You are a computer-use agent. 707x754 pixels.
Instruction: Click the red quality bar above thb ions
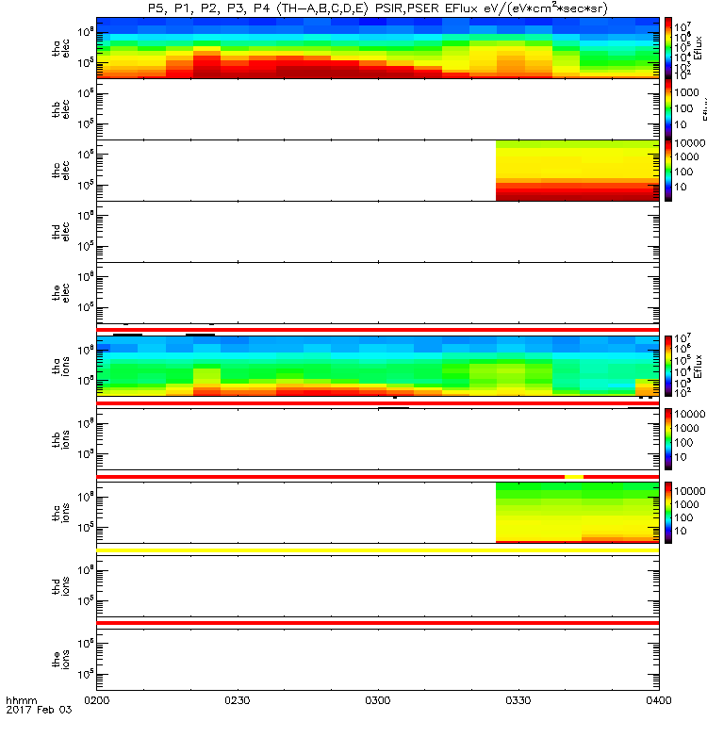378,403
